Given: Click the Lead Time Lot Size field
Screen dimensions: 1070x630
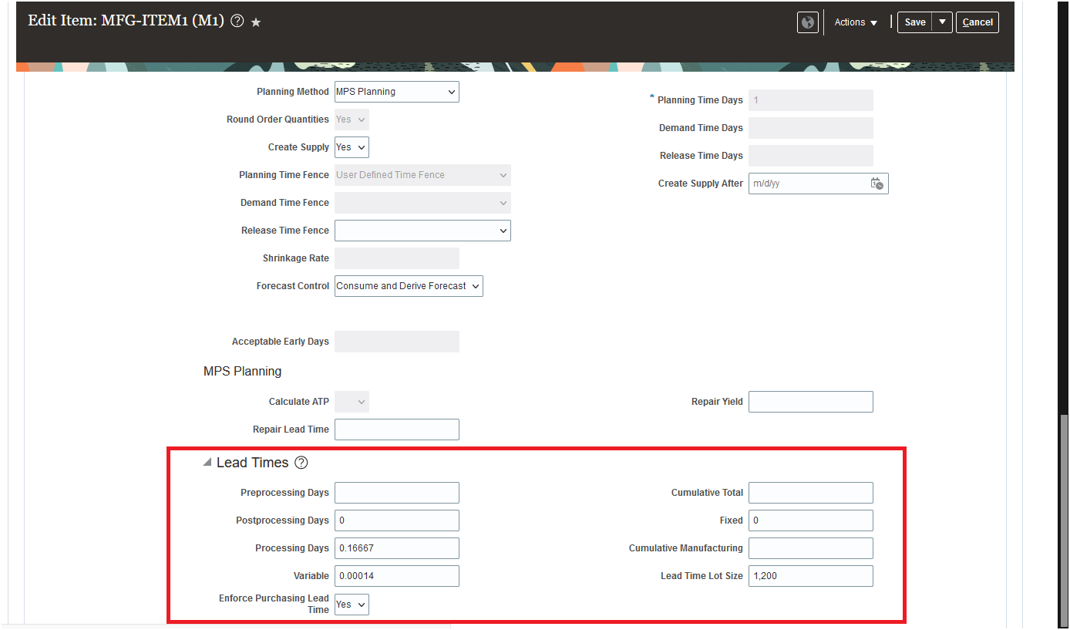Looking at the screenshot, I should (x=811, y=576).
